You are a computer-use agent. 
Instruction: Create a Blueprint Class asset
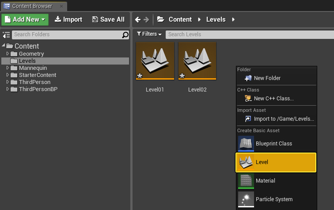(x=276, y=144)
